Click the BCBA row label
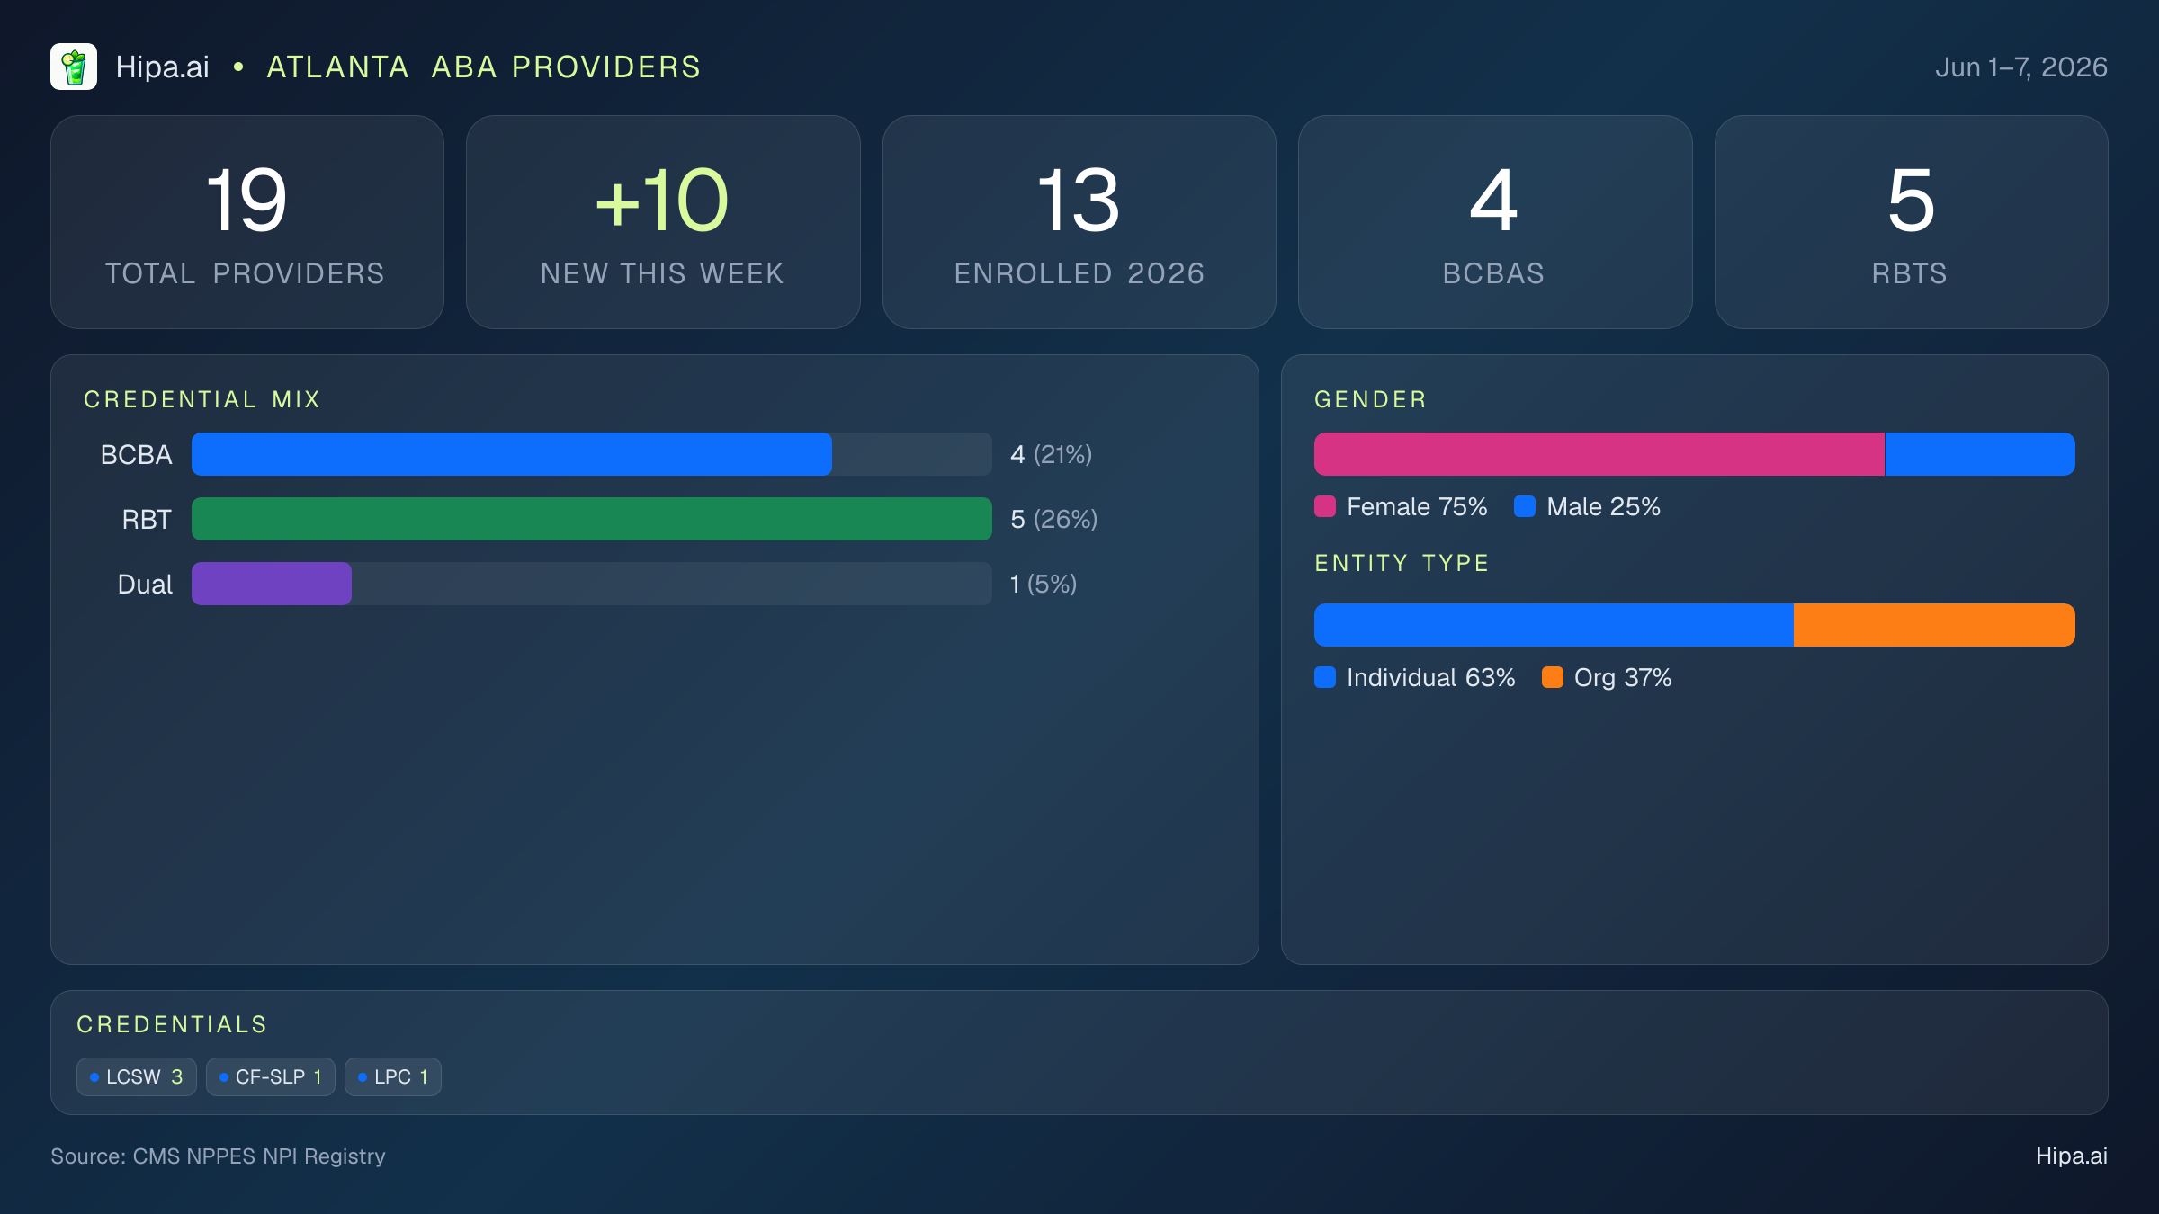Screen dimensions: 2159x1214 point(136,454)
